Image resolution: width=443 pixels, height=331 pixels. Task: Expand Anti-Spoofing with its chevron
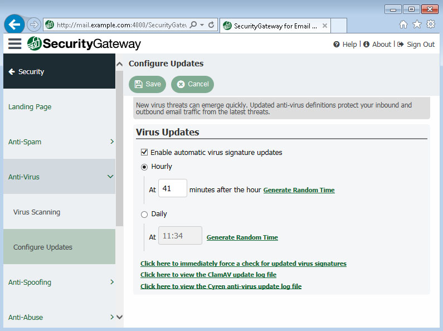click(112, 282)
